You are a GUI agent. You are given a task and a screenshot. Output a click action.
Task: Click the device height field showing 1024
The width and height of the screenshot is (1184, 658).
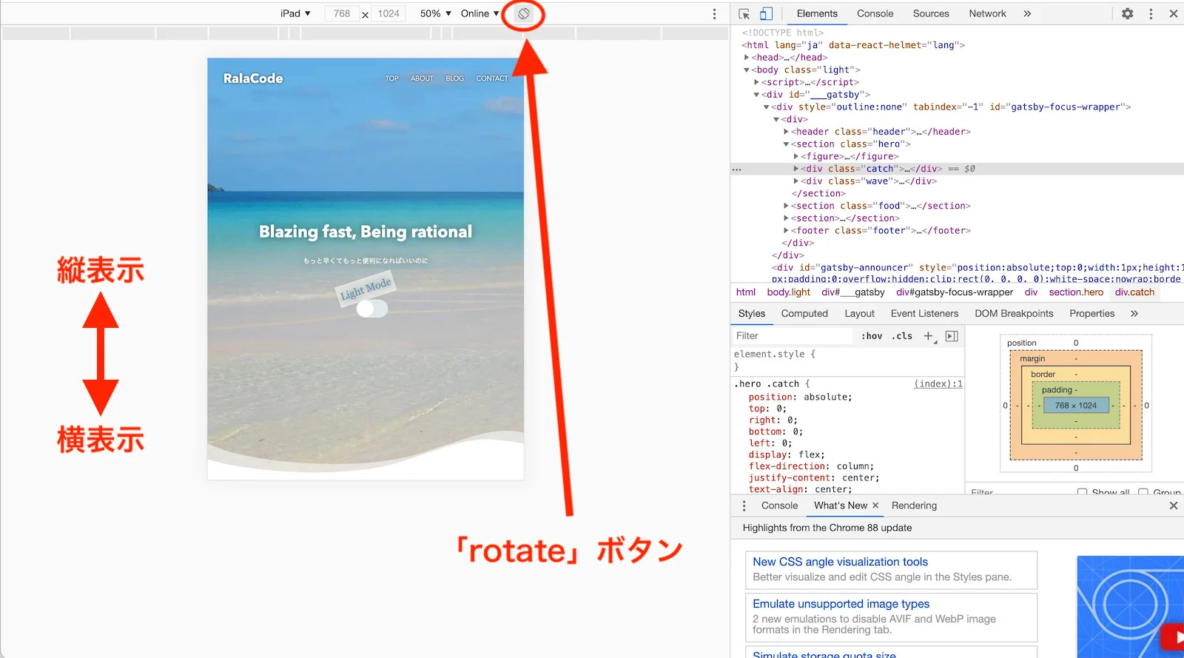tap(388, 14)
